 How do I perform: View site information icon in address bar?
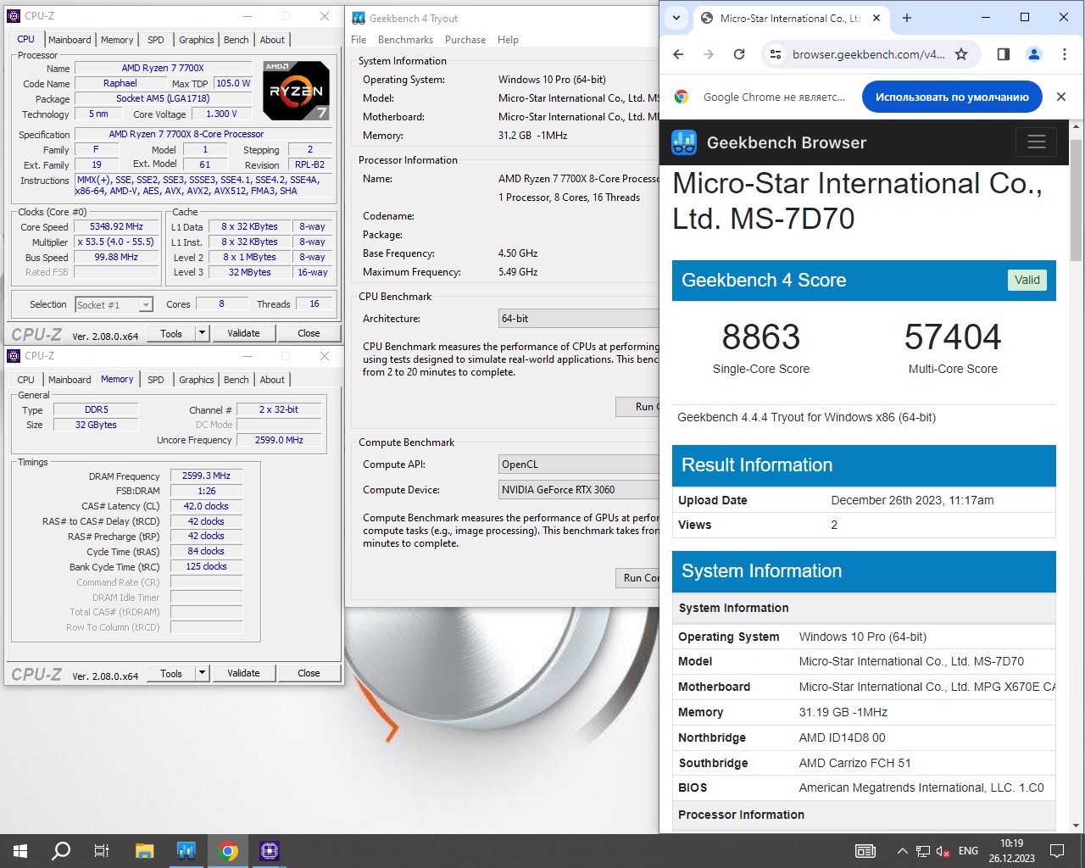click(775, 54)
